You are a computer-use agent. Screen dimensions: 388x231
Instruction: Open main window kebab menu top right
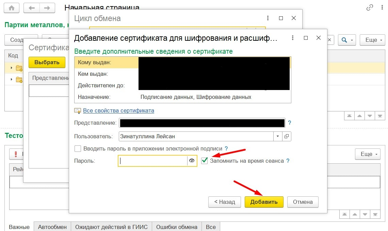point(382,8)
